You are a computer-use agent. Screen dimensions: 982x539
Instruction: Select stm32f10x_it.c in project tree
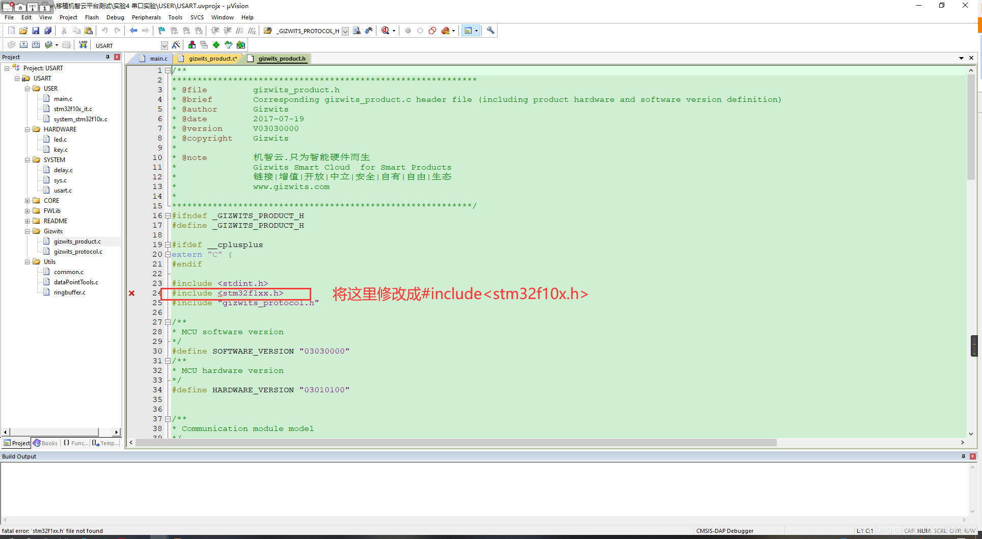tap(73, 109)
